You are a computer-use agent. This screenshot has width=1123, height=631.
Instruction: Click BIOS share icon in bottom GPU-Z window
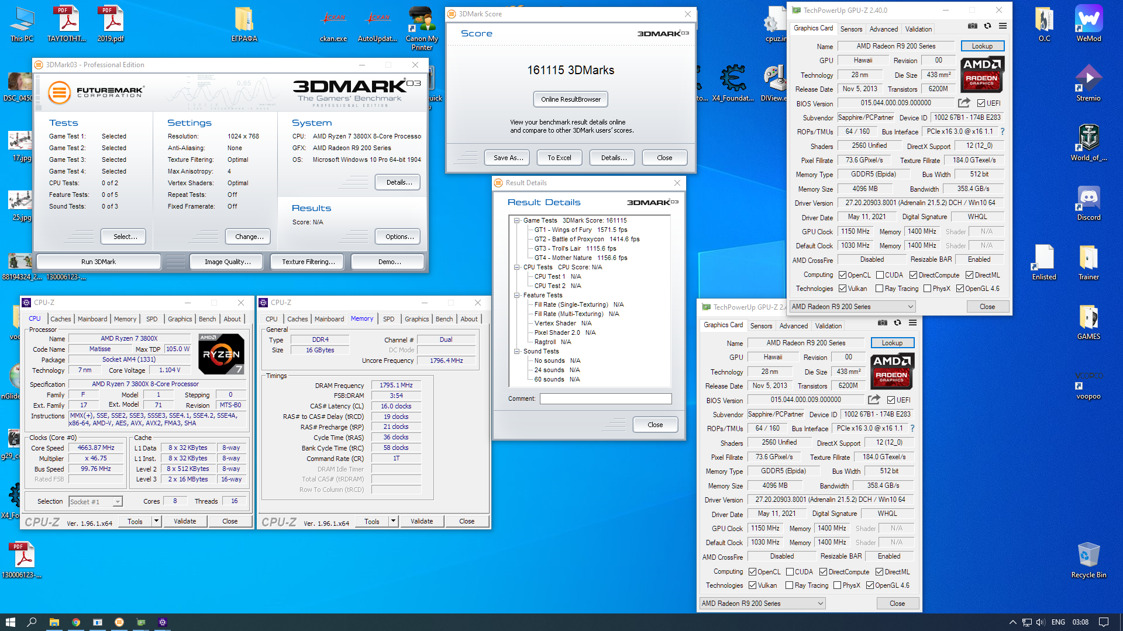pyautogui.click(x=874, y=400)
